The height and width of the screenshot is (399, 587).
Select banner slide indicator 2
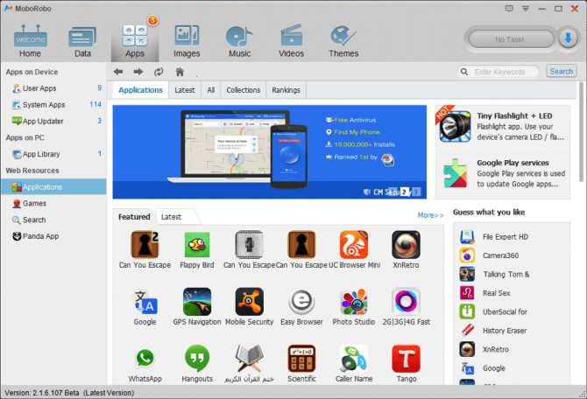pos(404,192)
